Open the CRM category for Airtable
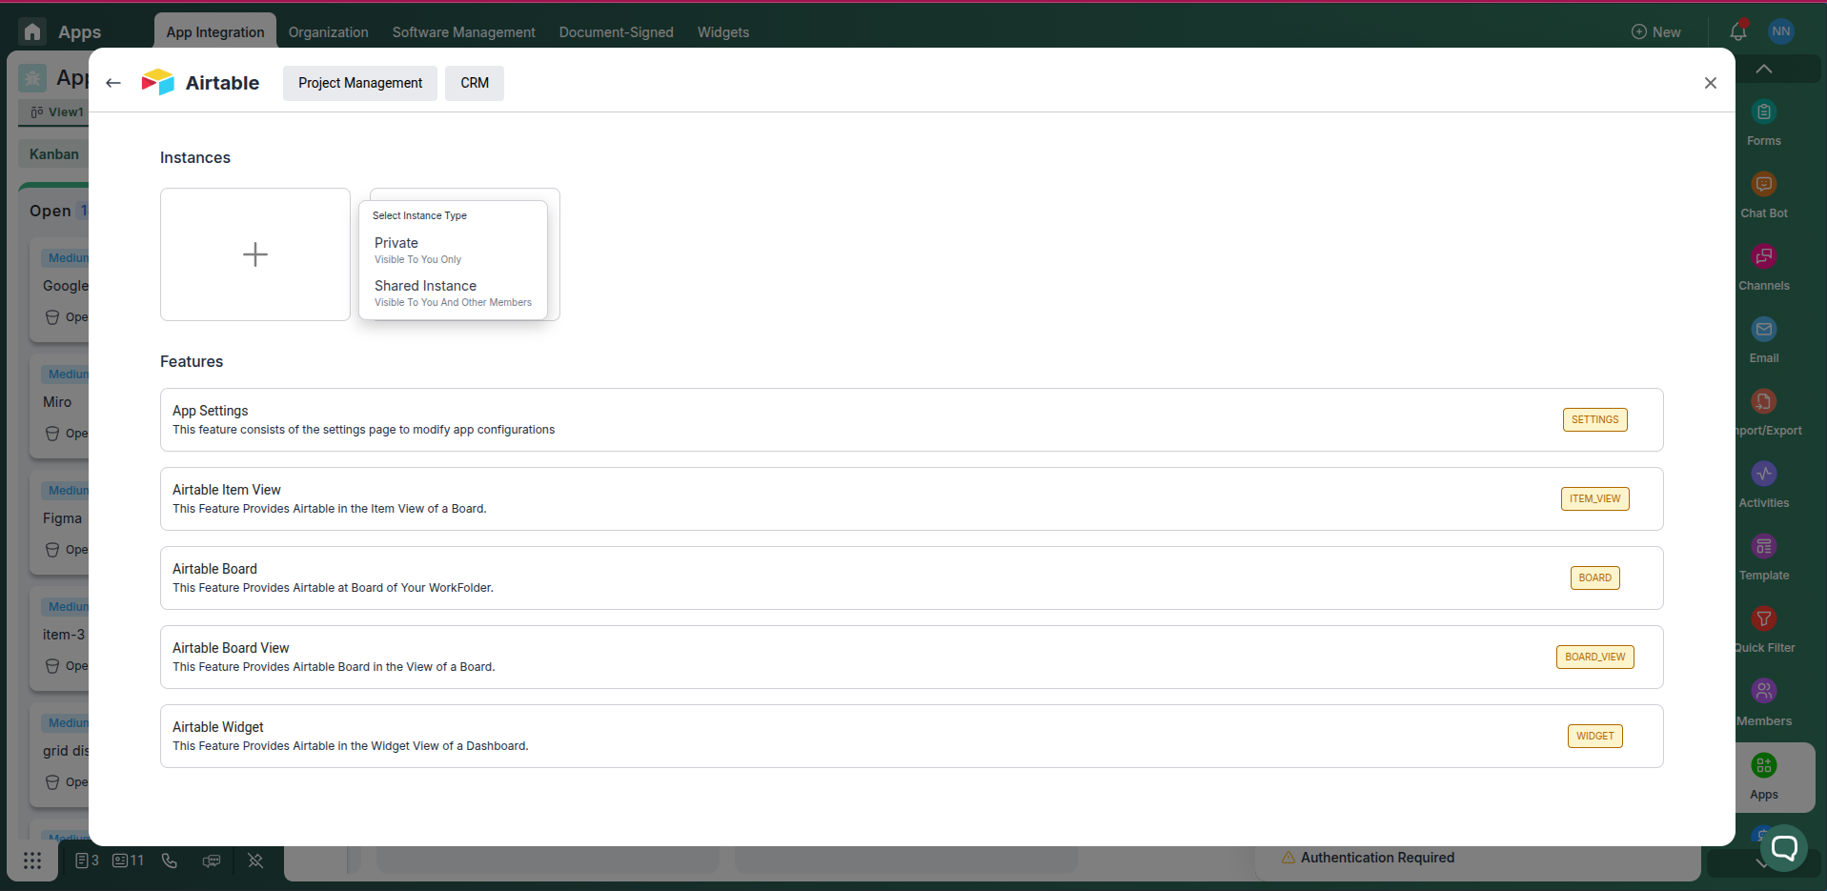The image size is (1827, 891). (x=474, y=83)
